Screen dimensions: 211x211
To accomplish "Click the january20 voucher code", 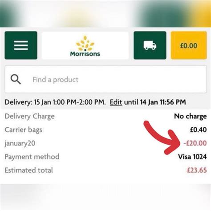I will click(20, 143).
